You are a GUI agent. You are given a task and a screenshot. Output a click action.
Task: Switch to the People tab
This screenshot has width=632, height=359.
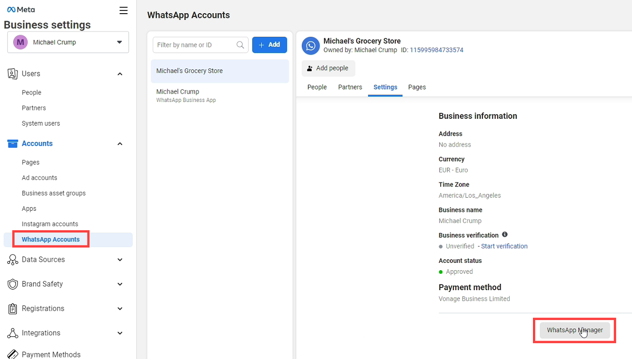317,87
